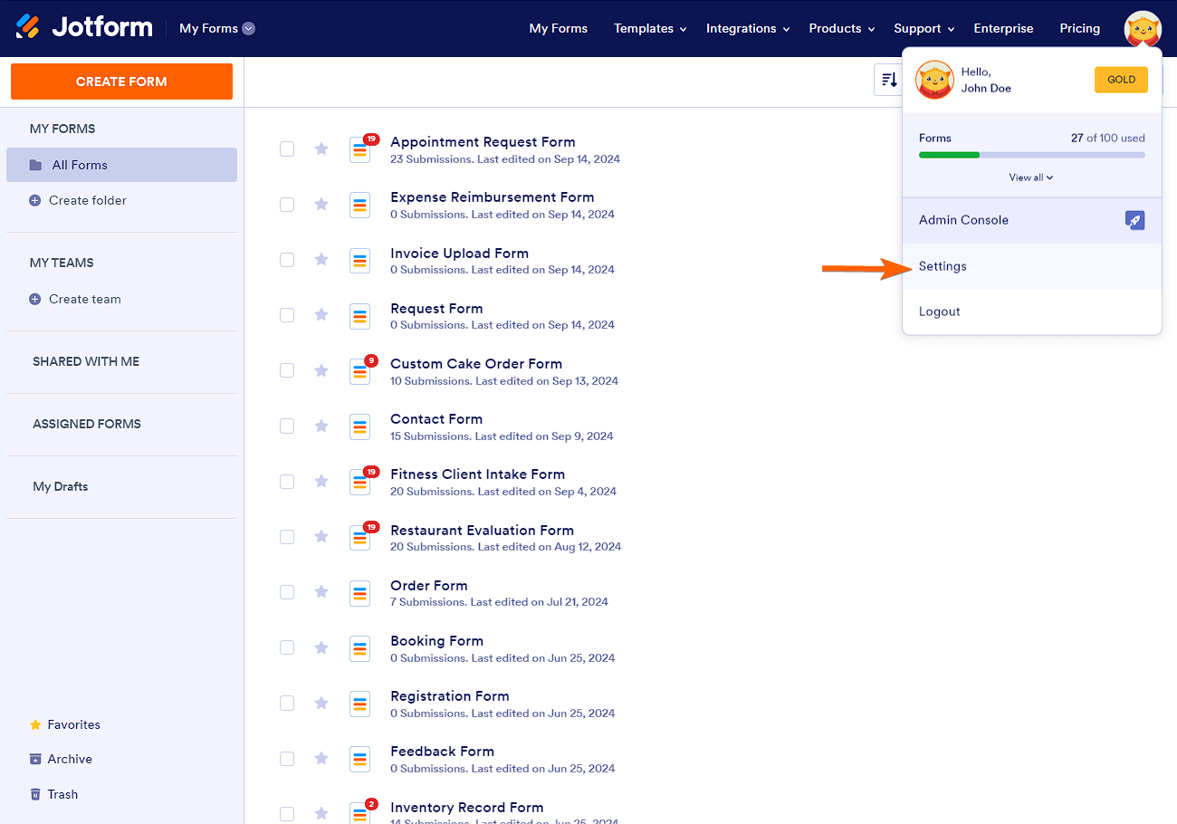This screenshot has width=1177, height=824.
Task: Select Logout from the account menu
Action: click(x=1032, y=311)
